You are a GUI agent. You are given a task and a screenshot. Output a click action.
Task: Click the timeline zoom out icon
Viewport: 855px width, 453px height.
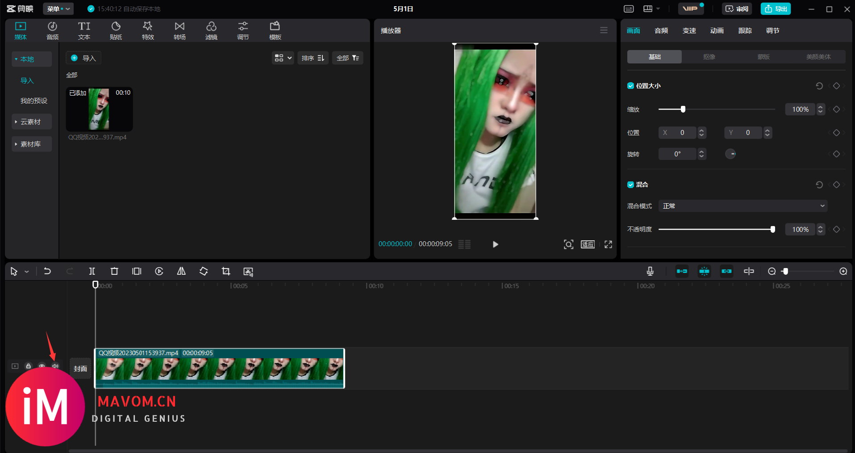coord(772,271)
